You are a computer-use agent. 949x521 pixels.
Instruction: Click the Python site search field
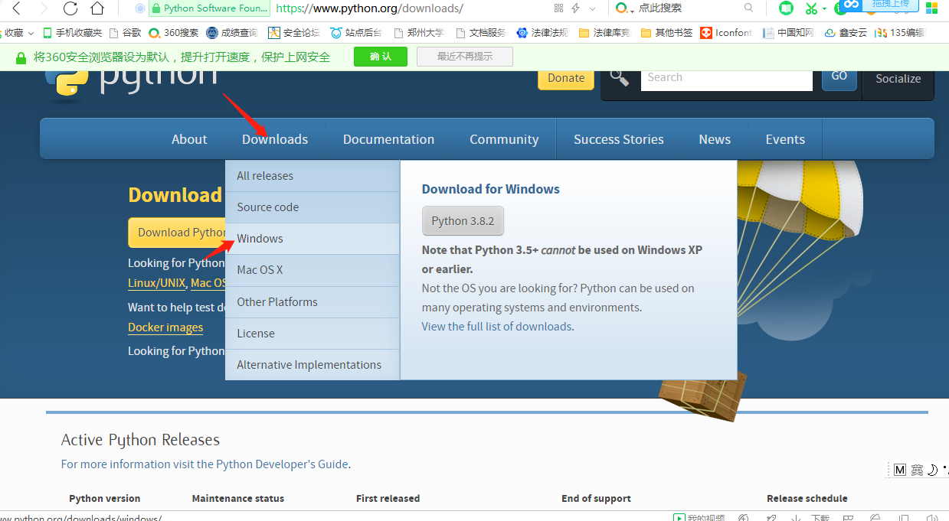tap(726, 77)
